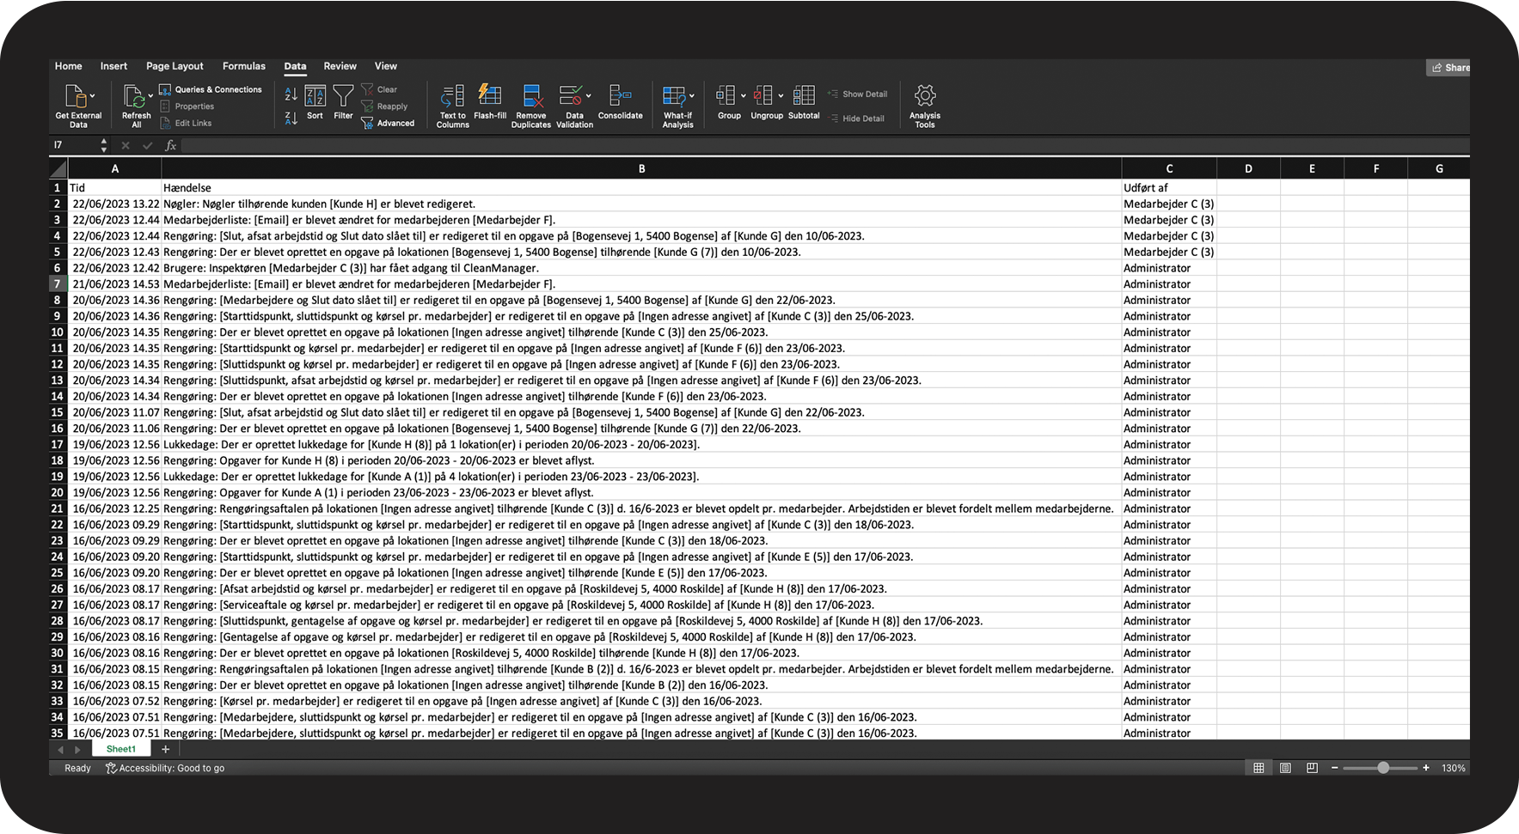Click the Filter funnel icon
This screenshot has width=1519, height=834.
(343, 96)
